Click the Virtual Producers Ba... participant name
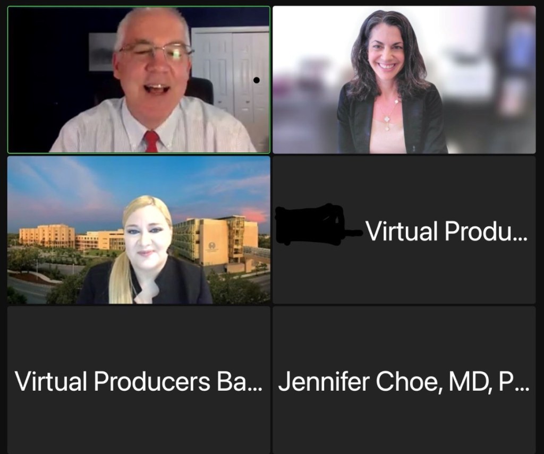Image resolution: width=544 pixels, height=454 pixels. [x=138, y=381]
